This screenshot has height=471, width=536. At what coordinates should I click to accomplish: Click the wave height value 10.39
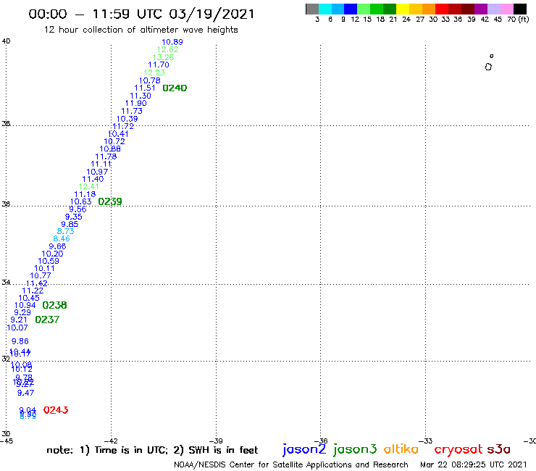pos(127,119)
